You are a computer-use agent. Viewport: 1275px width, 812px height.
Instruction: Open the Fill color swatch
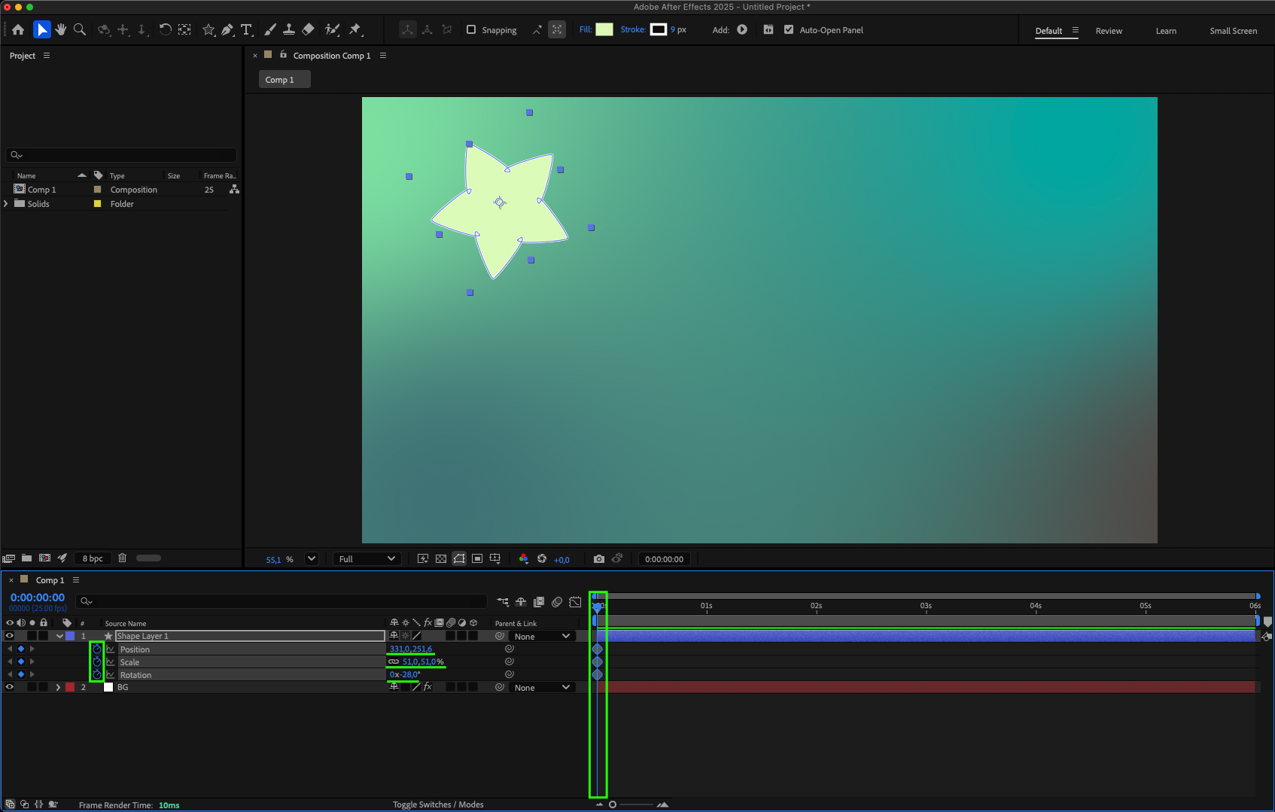pos(604,30)
